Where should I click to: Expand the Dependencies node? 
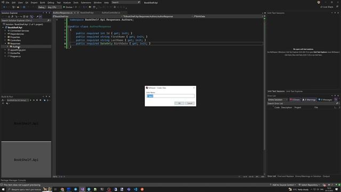tap(5, 34)
